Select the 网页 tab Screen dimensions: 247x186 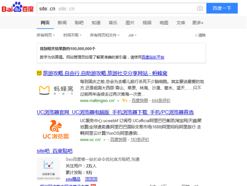click(45, 23)
